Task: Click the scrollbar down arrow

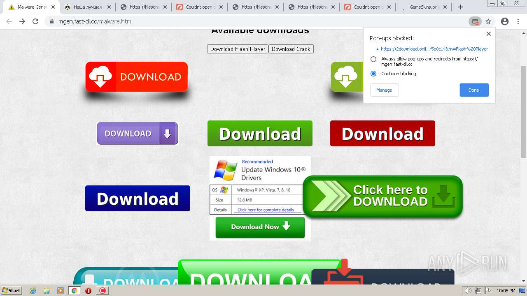Action: [x=524, y=281]
